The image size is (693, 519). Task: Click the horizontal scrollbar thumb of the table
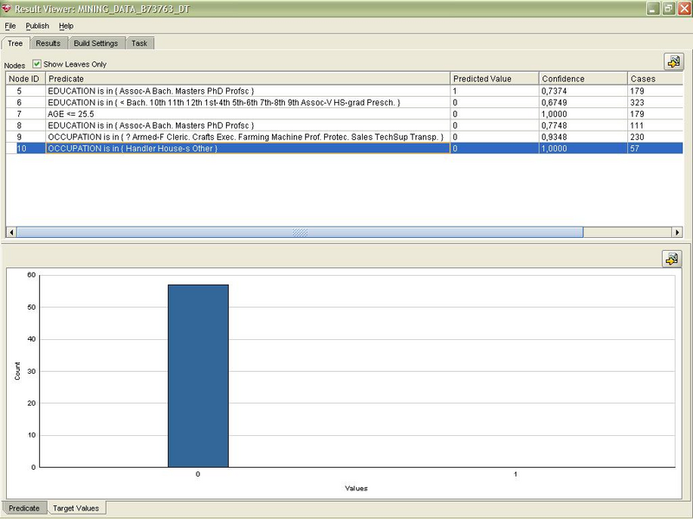coord(300,232)
